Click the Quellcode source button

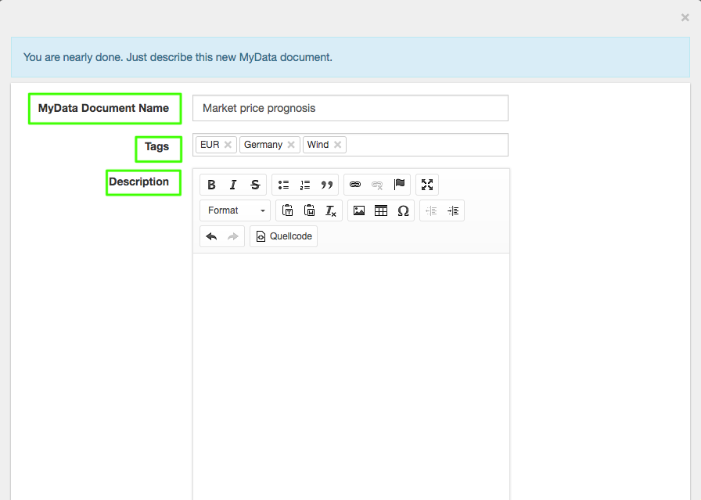coord(283,236)
